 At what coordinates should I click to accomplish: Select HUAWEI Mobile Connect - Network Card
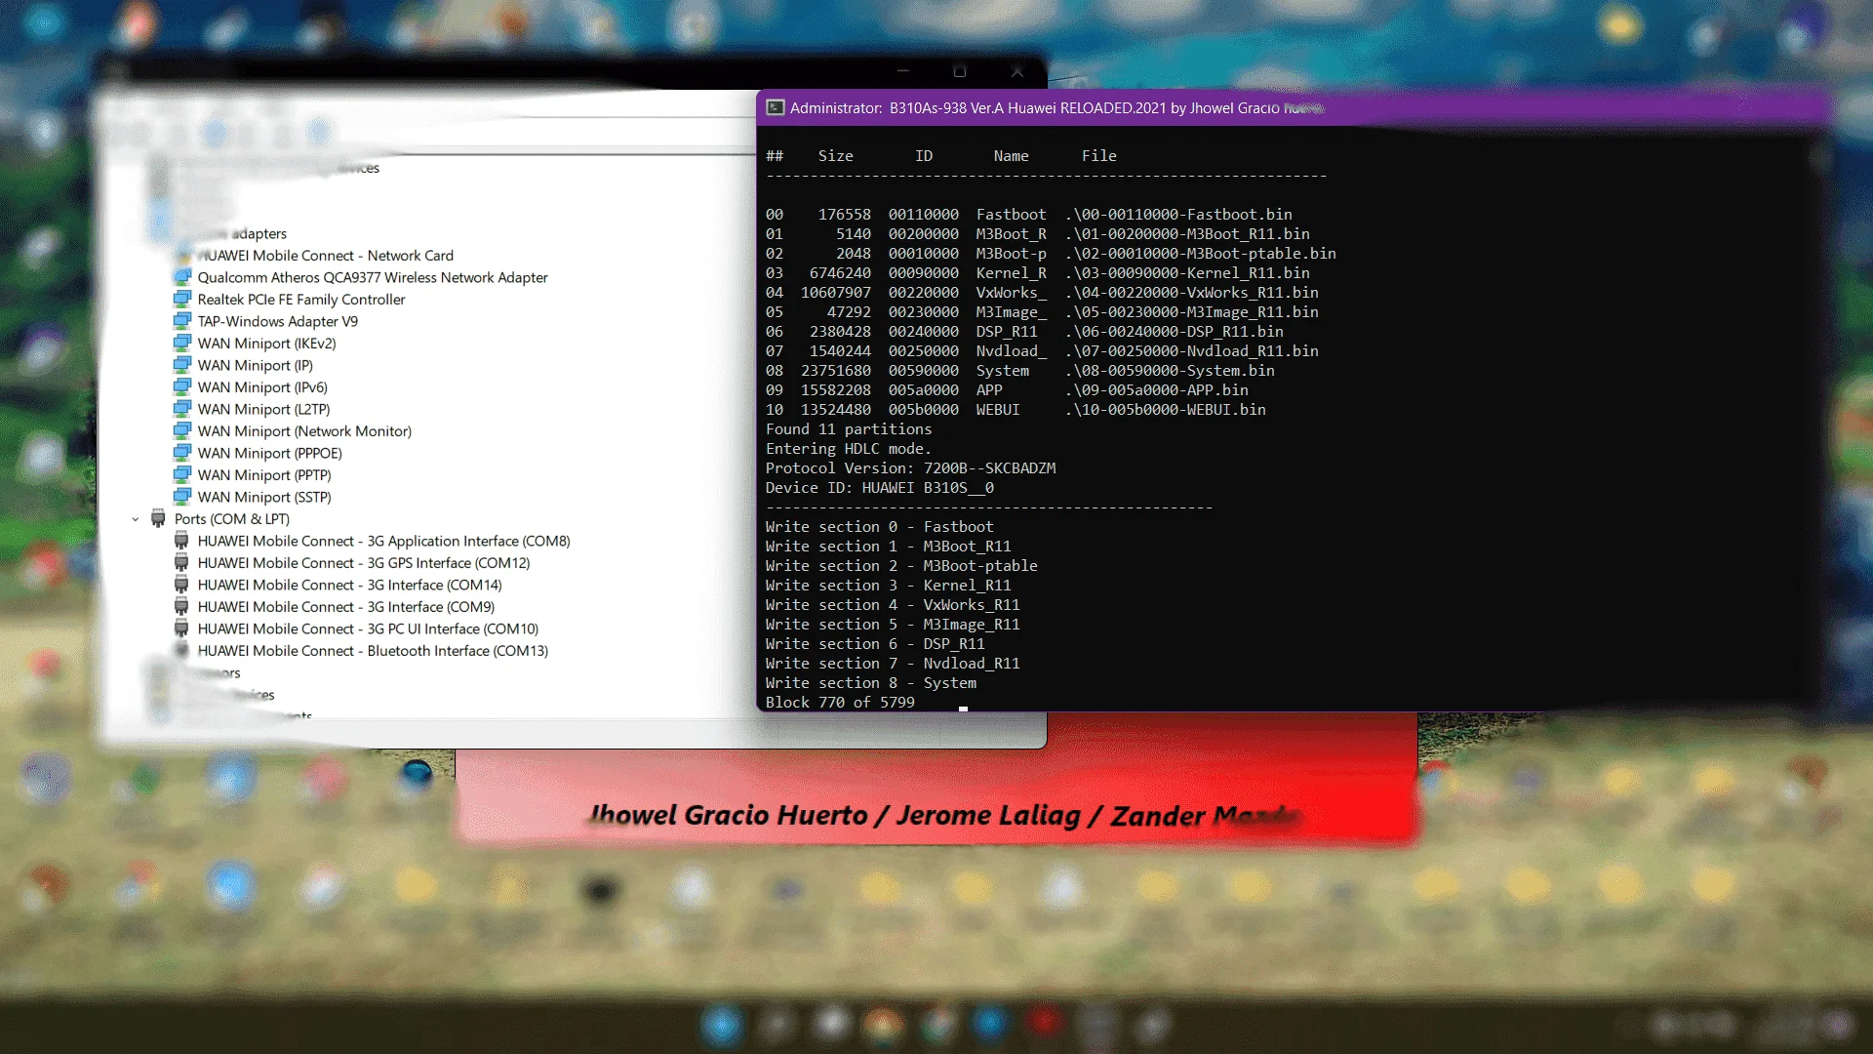click(325, 256)
